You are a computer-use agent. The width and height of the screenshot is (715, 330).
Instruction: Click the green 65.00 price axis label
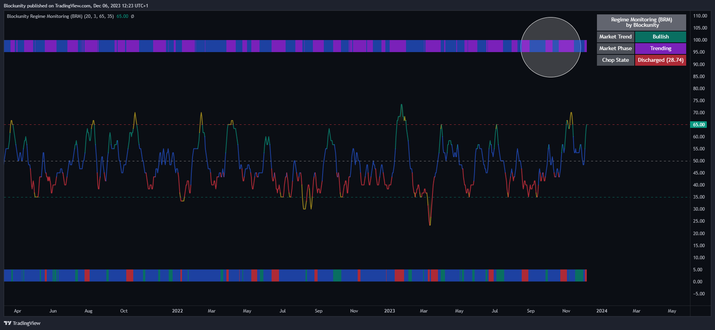click(699, 125)
